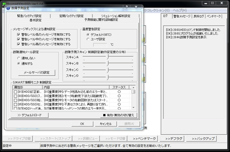Close the 故障予測設定 dialog
The image size is (230, 152).
pos(136,7)
